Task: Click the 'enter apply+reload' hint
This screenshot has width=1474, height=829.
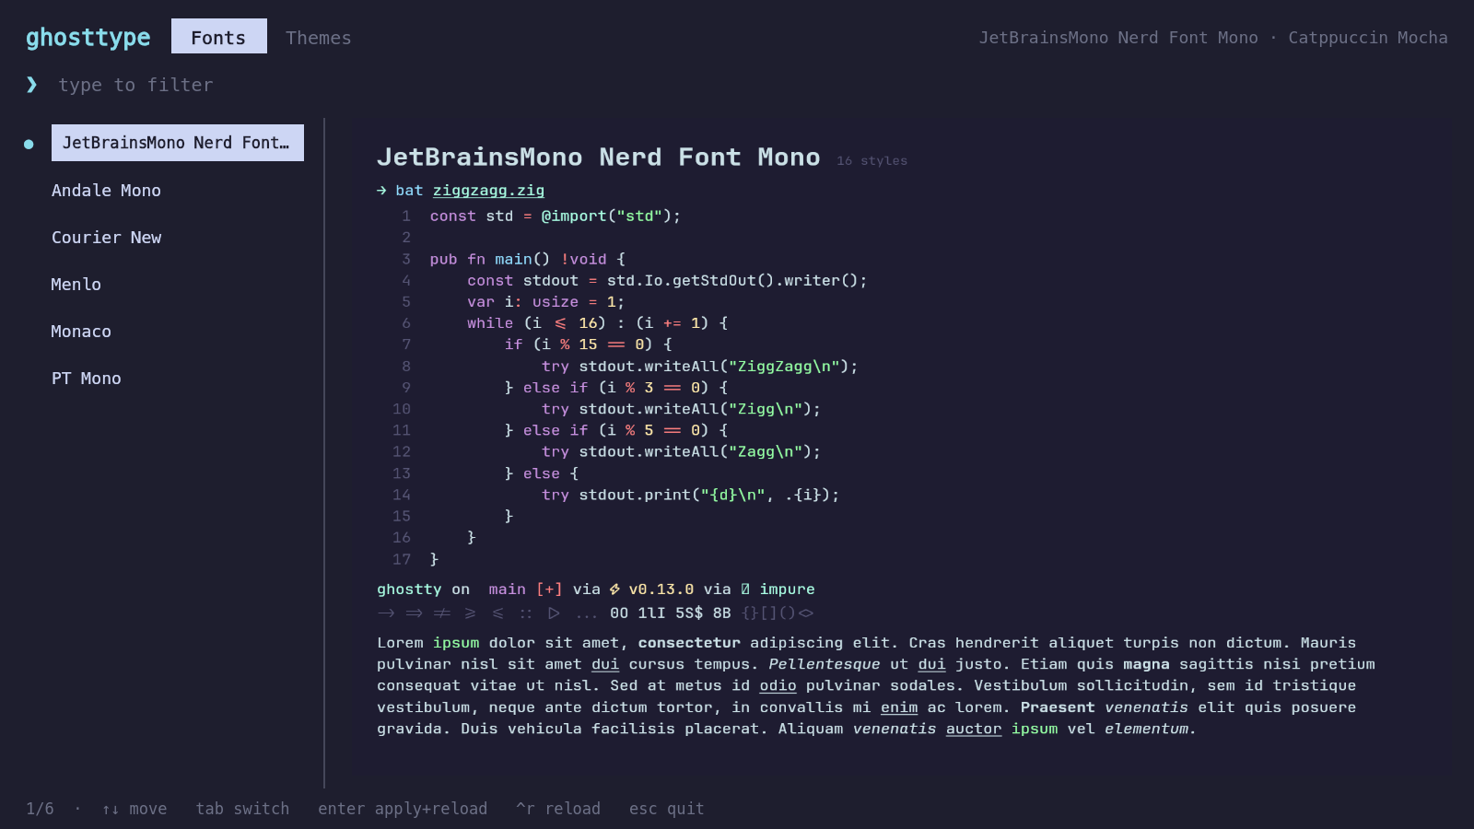Action: pos(403,809)
